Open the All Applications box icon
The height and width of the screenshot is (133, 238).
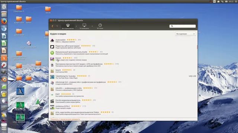(68, 25)
